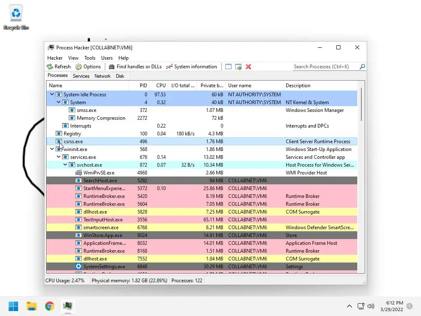
Task: Click the network tray icon
Action: coord(361,306)
